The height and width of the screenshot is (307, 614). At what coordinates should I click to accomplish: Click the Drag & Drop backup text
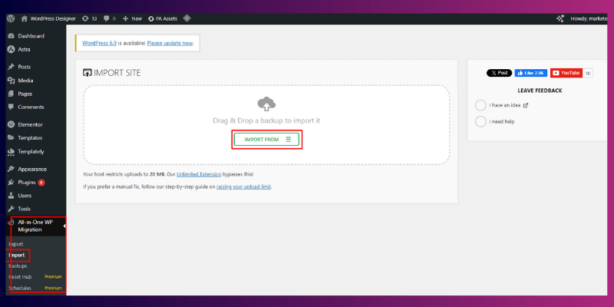coord(266,120)
